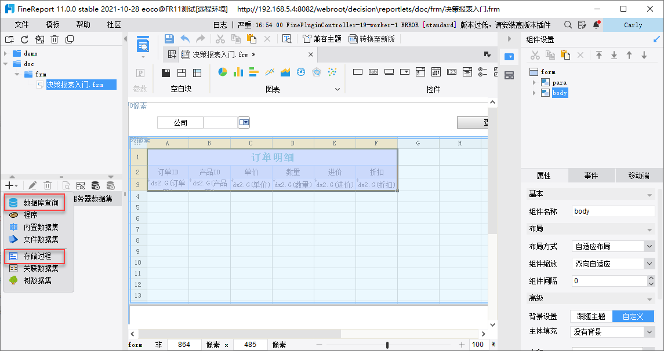664x351 pixels.
Task: Open the 帮助 menu
Action: pyautogui.click(x=84, y=25)
